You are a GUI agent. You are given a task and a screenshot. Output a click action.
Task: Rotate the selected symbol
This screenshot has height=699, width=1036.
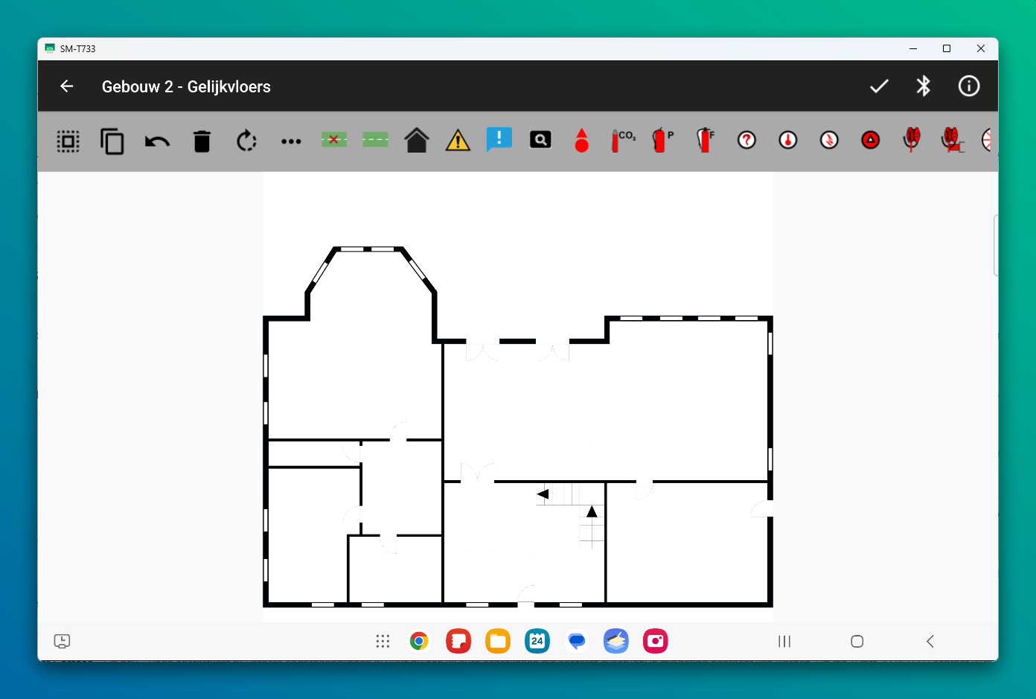246,141
